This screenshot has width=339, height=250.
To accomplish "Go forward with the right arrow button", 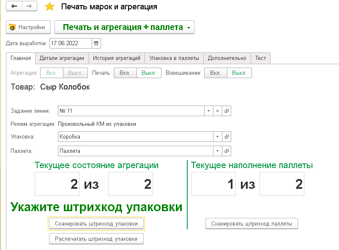I will coord(29,6).
